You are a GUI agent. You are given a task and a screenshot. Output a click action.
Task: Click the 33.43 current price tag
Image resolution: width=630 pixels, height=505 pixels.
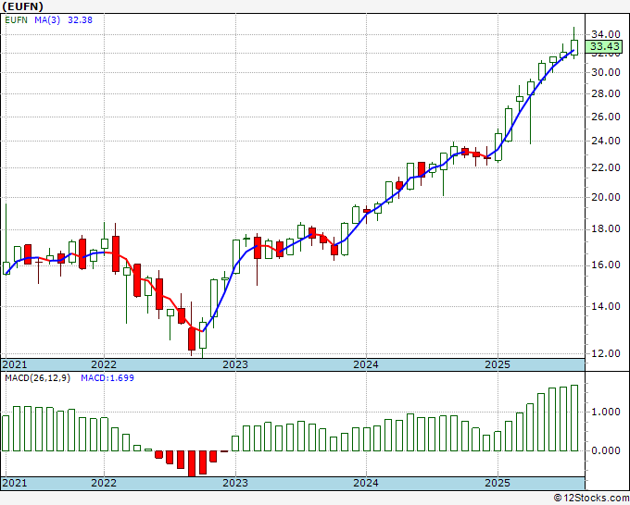coord(604,46)
